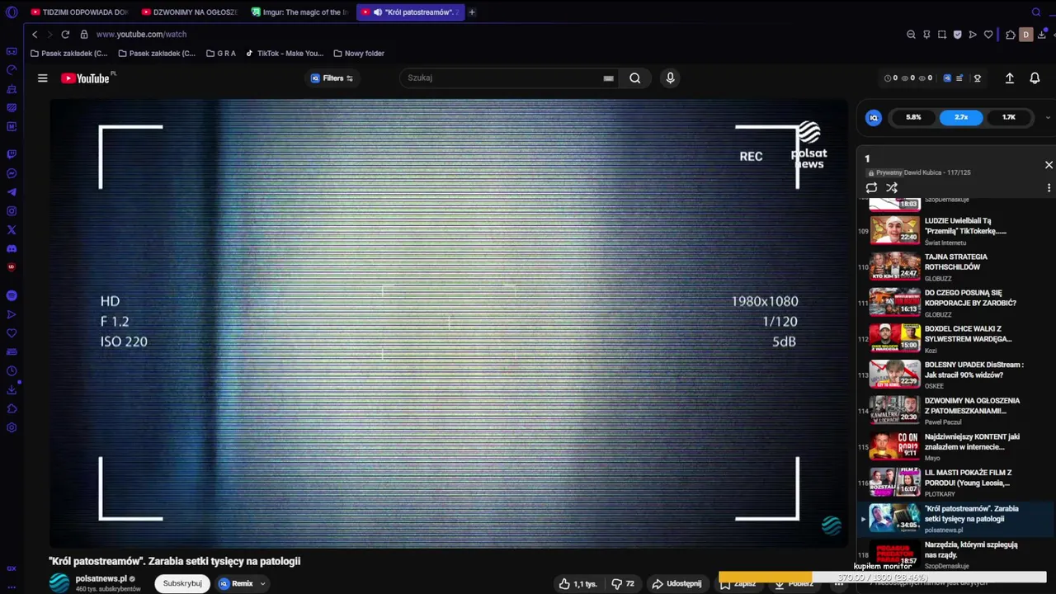This screenshot has height=594, width=1056.
Task: Reload the page
Action: tap(64, 35)
